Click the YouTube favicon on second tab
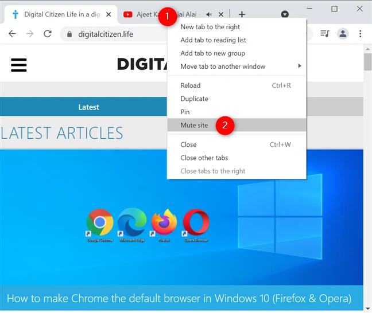The image size is (372, 313). pyautogui.click(x=127, y=14)
